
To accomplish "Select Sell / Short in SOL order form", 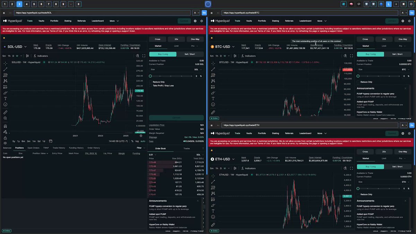I will pos(190,54).
